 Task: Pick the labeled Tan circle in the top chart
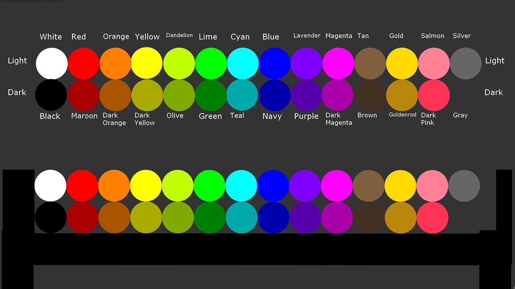coord(370,63)
